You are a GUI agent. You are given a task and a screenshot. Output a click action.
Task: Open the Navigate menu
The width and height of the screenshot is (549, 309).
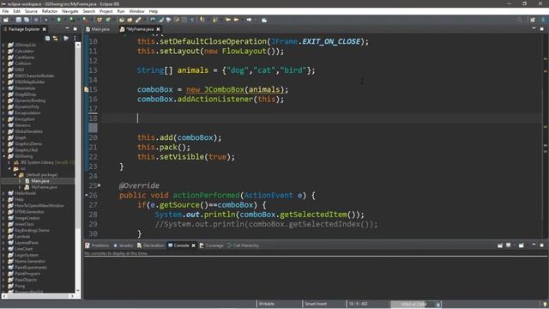(70, 11)
